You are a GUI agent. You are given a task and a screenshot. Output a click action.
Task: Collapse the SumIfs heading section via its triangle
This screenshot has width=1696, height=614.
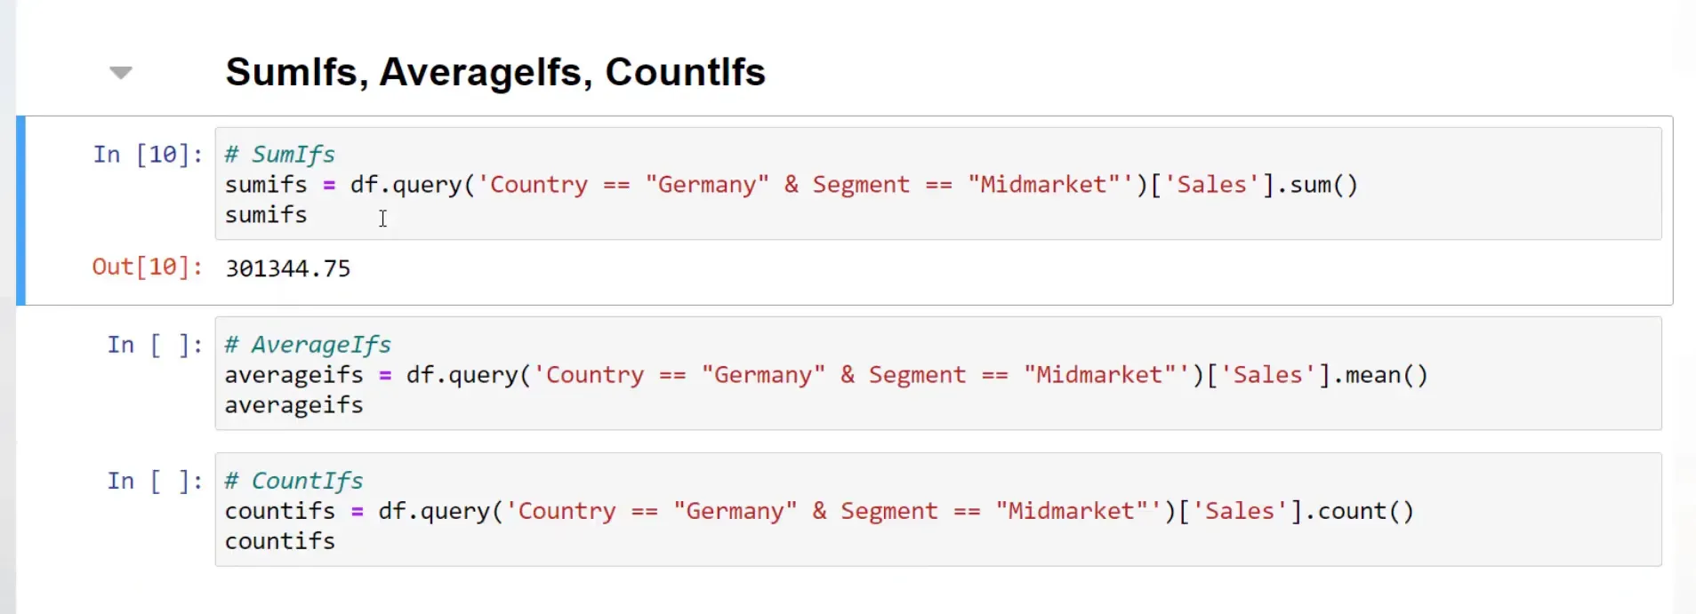point(120,72)
